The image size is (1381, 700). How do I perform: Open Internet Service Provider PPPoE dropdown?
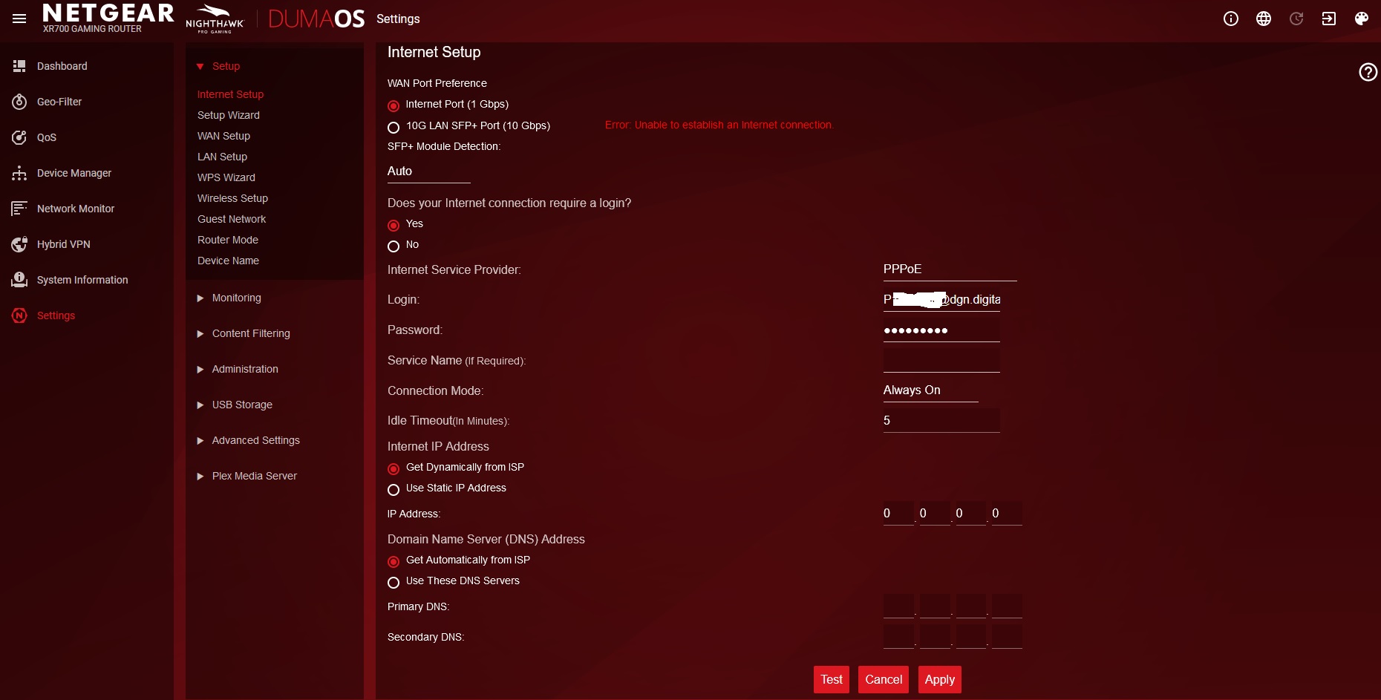[950, 269]
